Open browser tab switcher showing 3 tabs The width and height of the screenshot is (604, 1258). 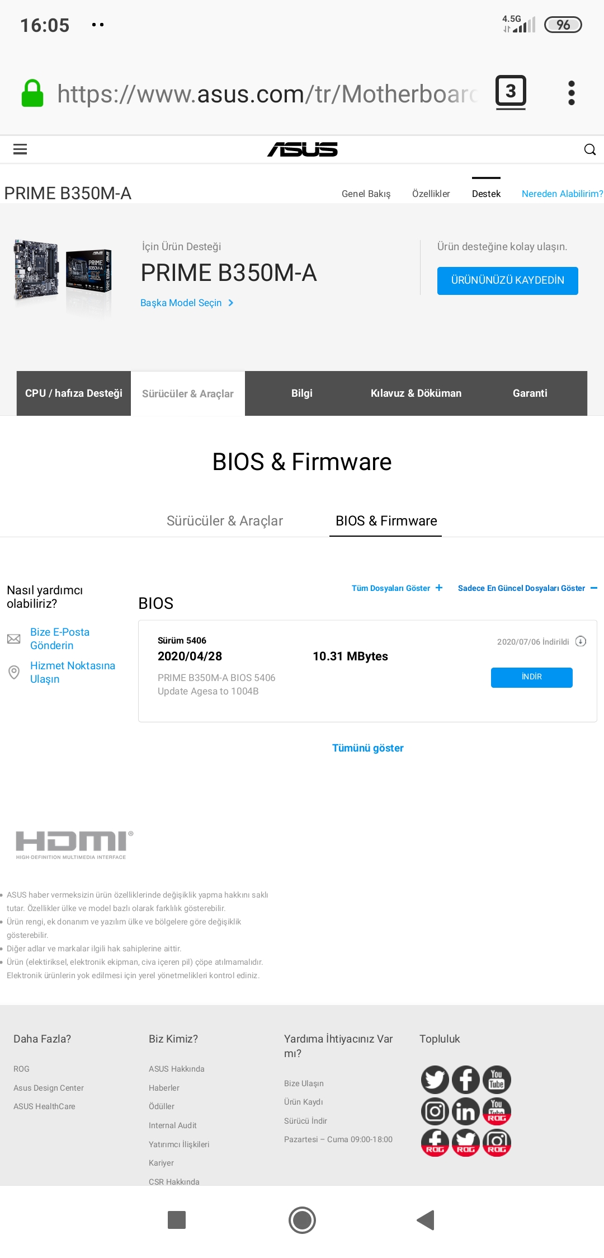(x=511, y=92)
